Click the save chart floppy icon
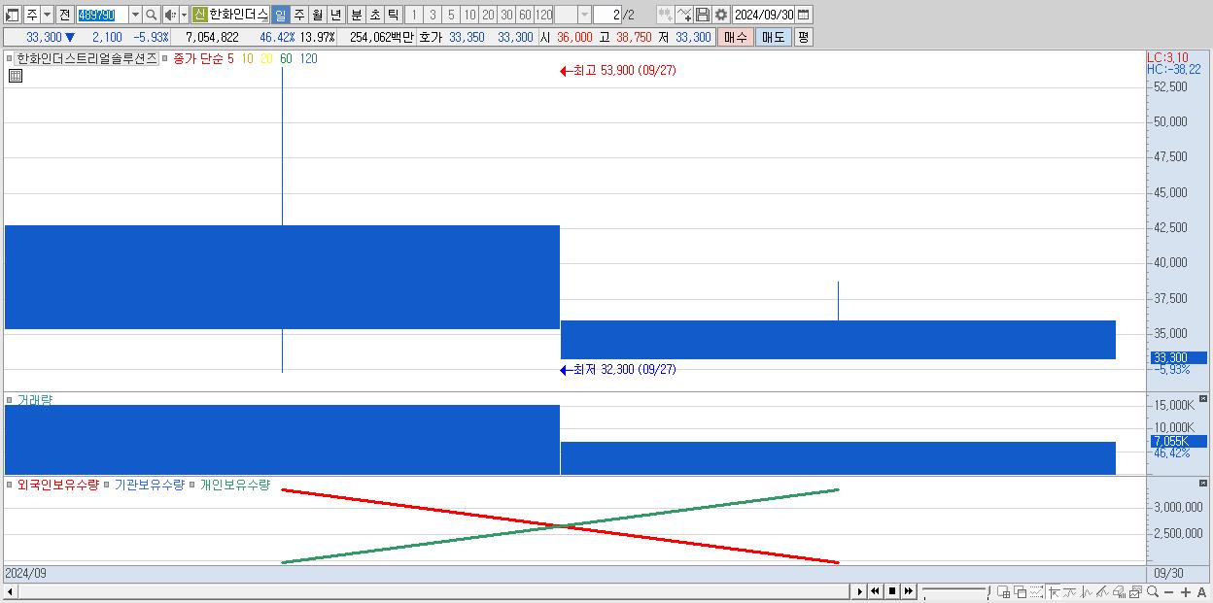 pyautogui.click(x=703, y=15)
